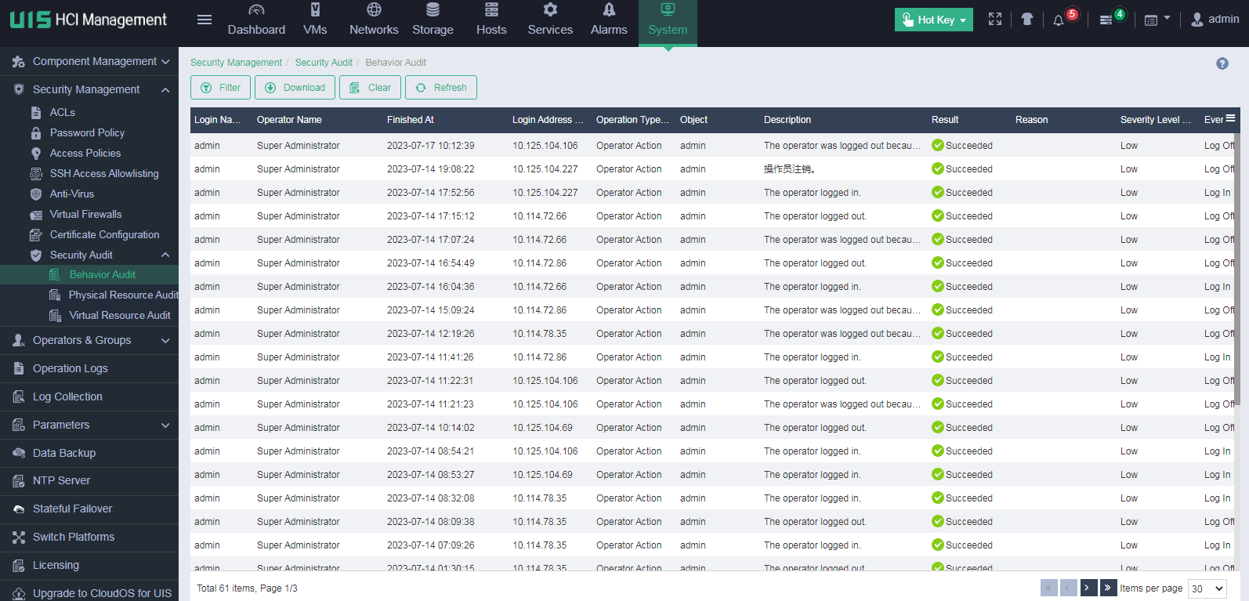Image resolution: width=1249 pixels, height=601 pixels.
Task: Click the Data Backup icon
Action: [19, 453]
